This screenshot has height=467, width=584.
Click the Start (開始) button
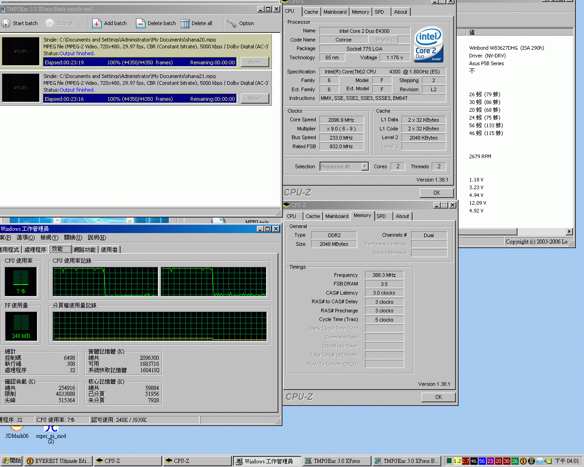12,461
